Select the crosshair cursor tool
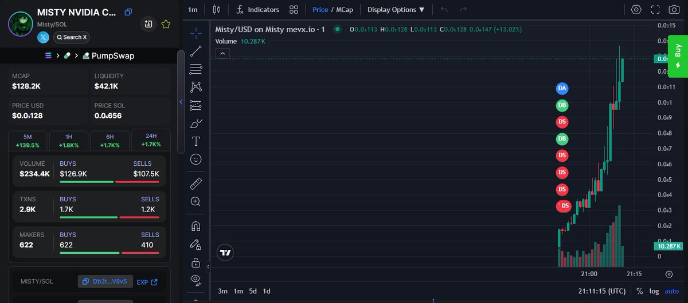688x303 pixels. pos(196,33)
